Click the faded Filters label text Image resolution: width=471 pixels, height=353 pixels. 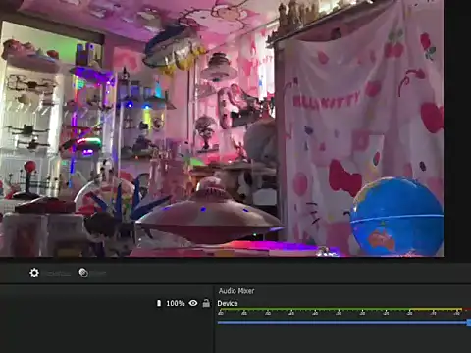[98, 274]
